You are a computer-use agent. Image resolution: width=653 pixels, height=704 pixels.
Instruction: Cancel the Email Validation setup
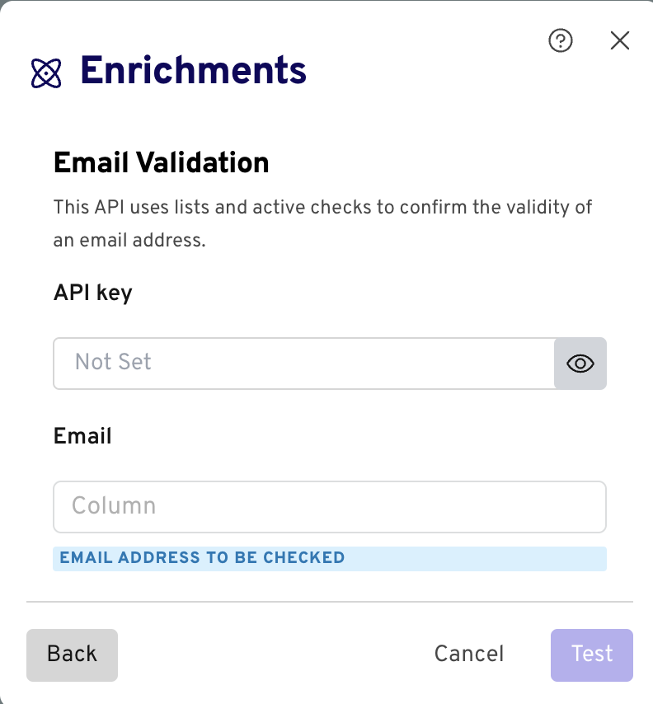click(468, 654)
